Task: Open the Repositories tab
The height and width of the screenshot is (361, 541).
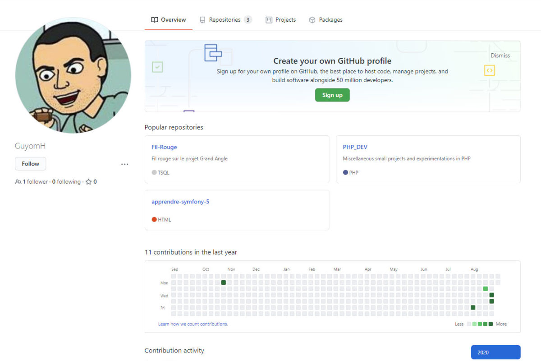Action: tap(225, 20)
